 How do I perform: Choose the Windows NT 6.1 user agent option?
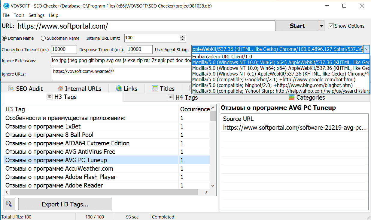click(x=280, y=74)
